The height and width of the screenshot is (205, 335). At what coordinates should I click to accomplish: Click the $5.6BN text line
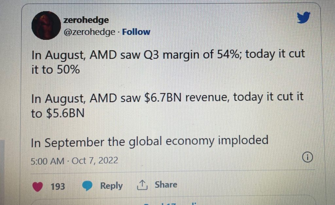click(x=58, y=113)
